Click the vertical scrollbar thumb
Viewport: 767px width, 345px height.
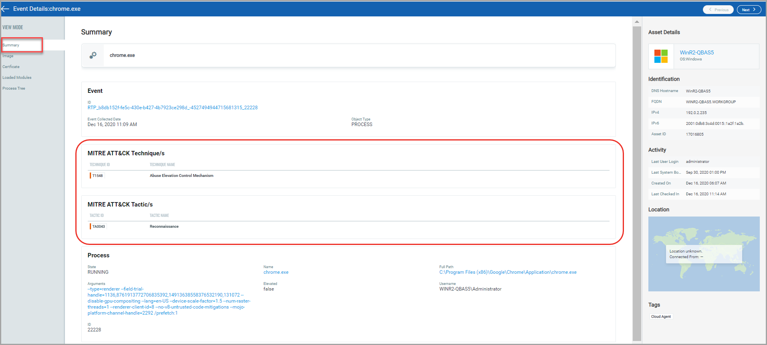[637, 183]
